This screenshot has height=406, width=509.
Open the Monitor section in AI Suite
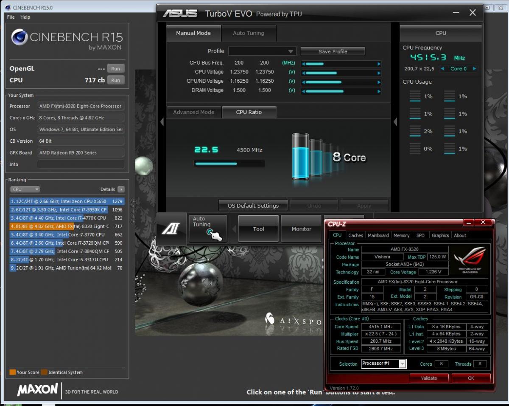point(301,229)
